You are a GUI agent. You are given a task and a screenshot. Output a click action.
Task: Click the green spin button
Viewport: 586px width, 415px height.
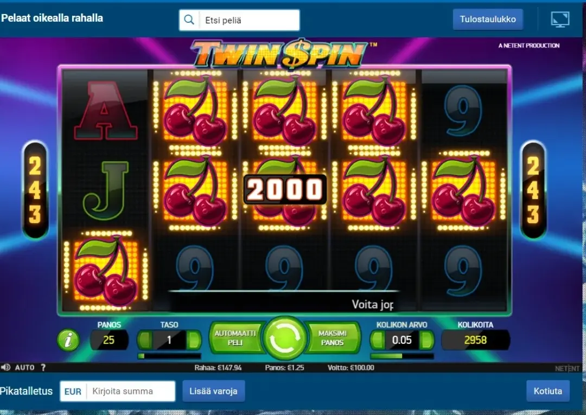[285, 338]
